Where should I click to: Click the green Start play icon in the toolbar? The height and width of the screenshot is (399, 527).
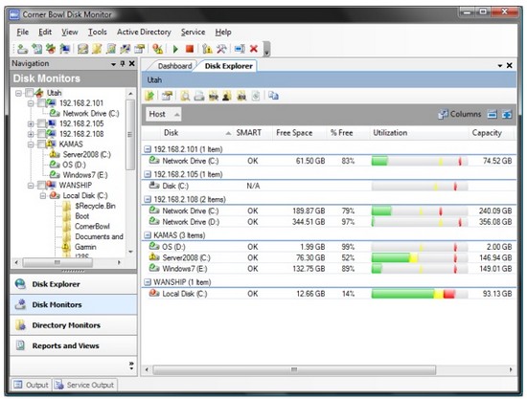coord(175,49)
